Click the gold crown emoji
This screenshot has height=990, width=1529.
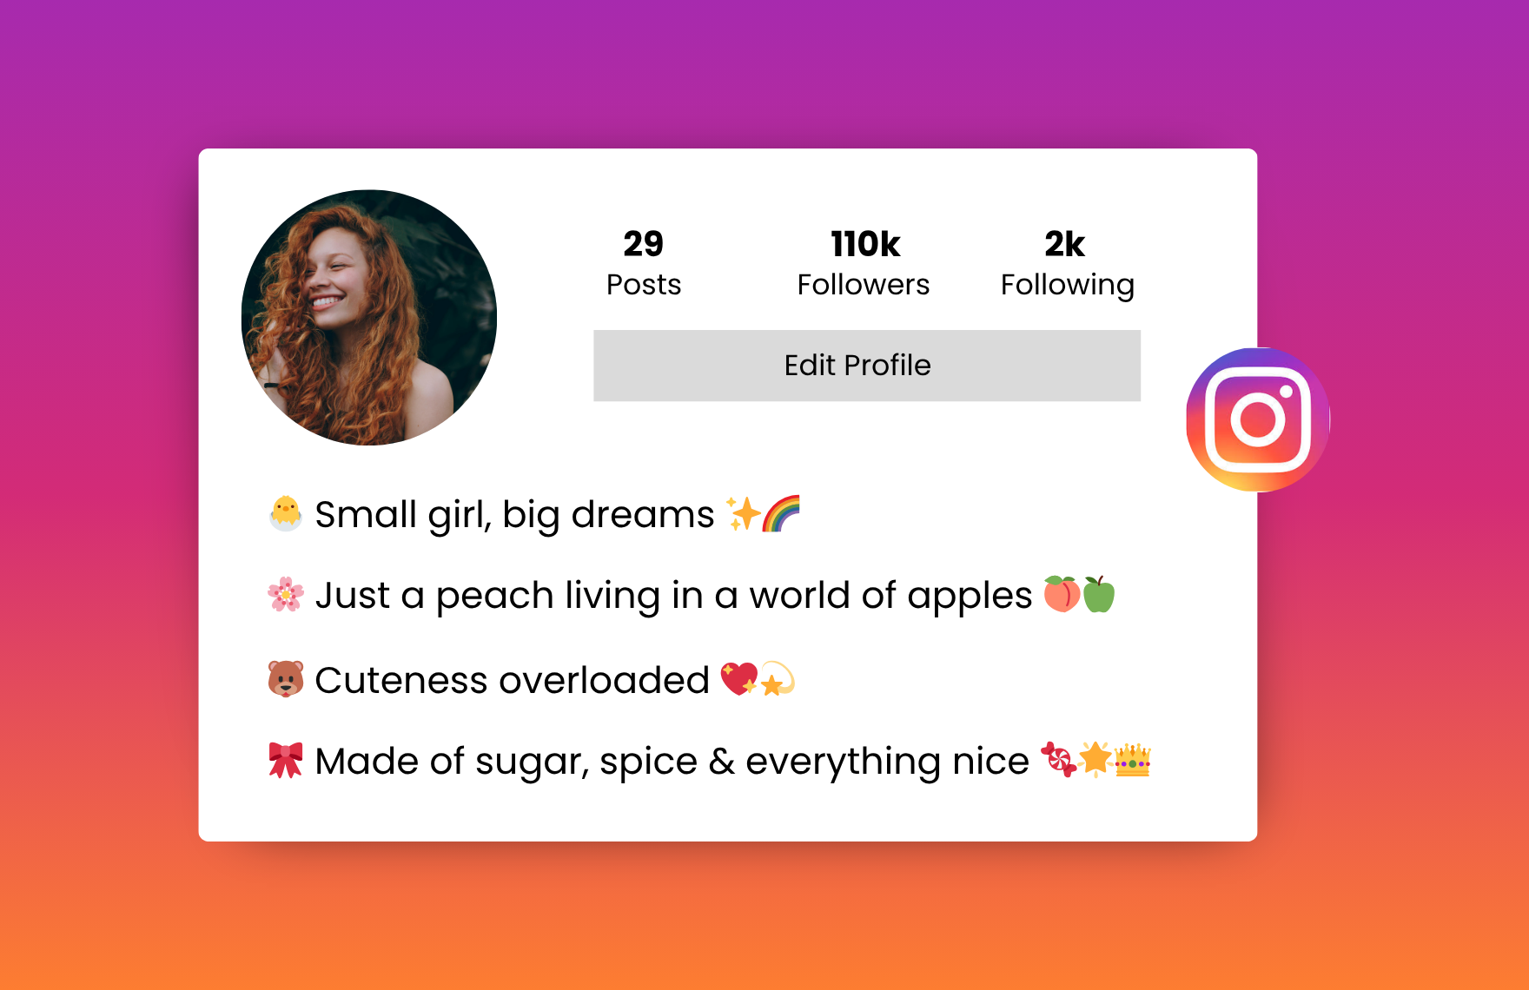1133,760
